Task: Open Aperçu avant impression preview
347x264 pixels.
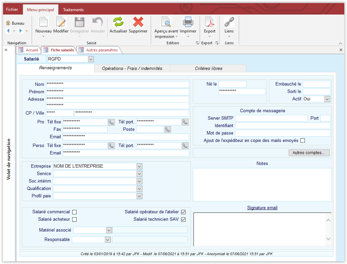Action: tap(166, 22)
